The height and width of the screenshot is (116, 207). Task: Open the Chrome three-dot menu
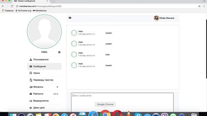(x=204, y=6)
